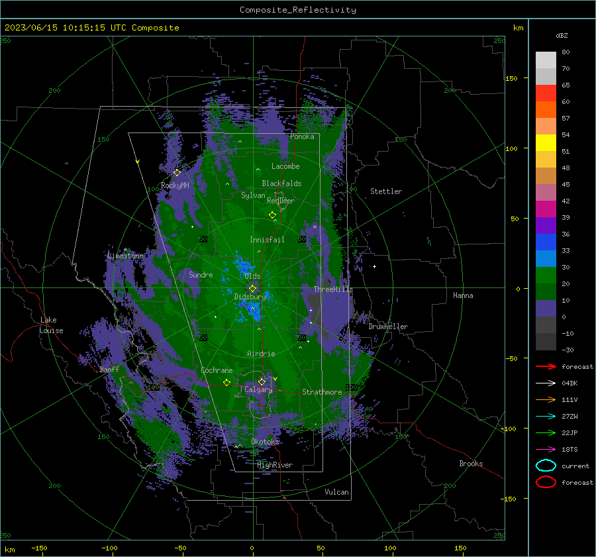Pick the slate purple 10-0 dBZ swatch
The width and height of the screenshot is (596, 557).
pyautogui.click(x=546, y=309)
